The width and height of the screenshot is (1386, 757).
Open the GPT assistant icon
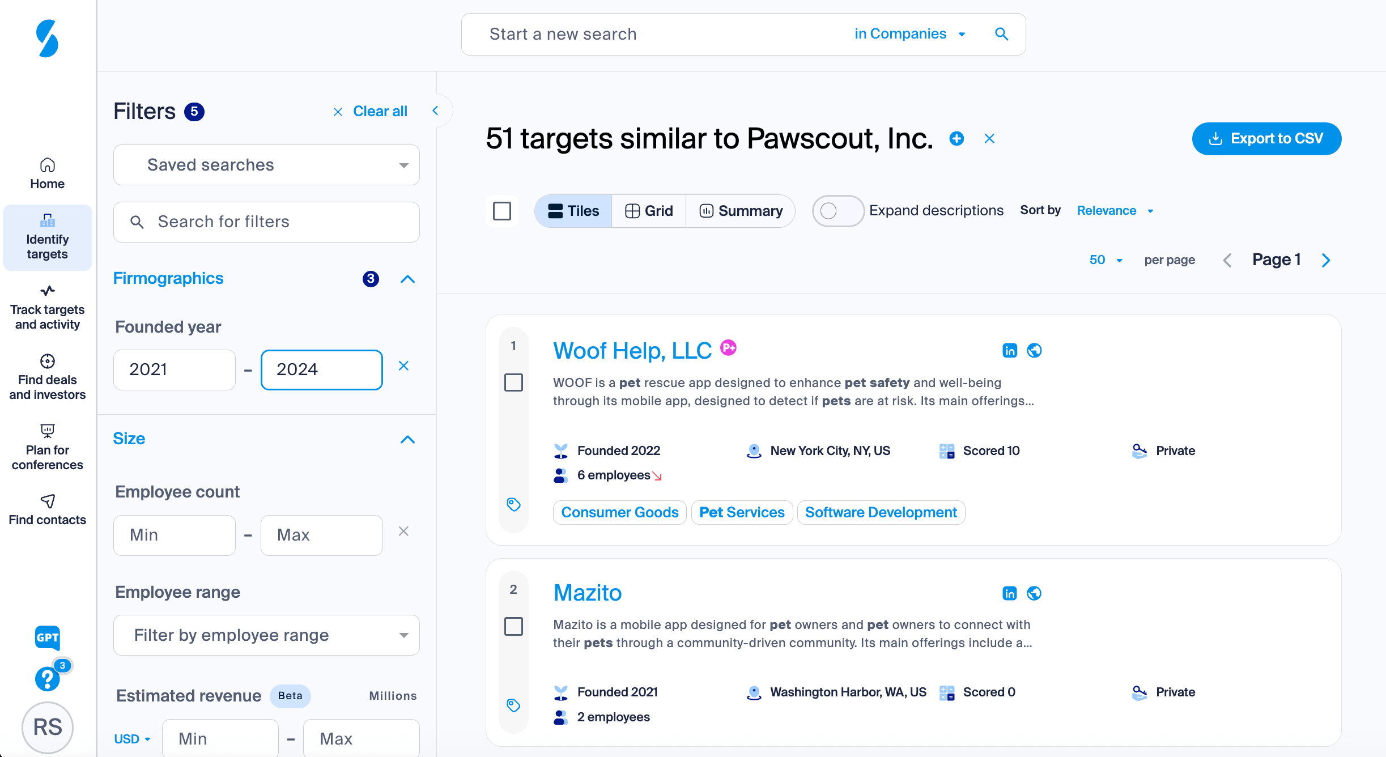[48, 637]
